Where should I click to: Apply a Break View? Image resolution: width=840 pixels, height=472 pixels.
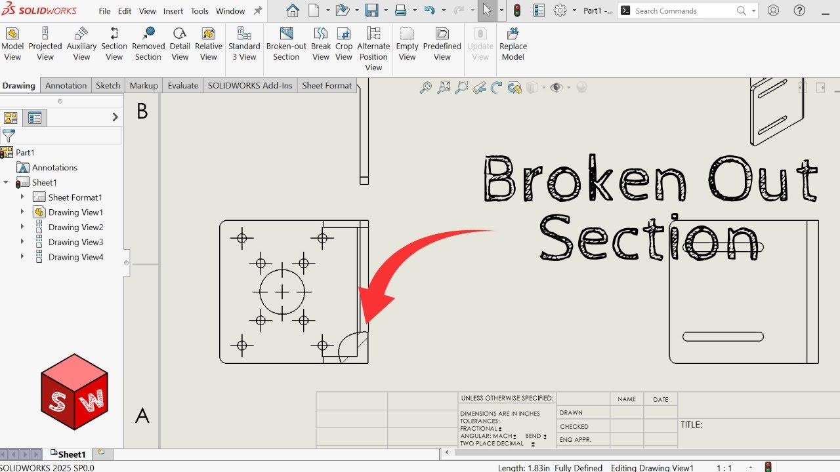(x=321, y=44)
